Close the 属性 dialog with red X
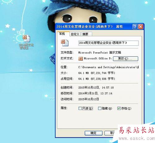 (x=141, y=27)
